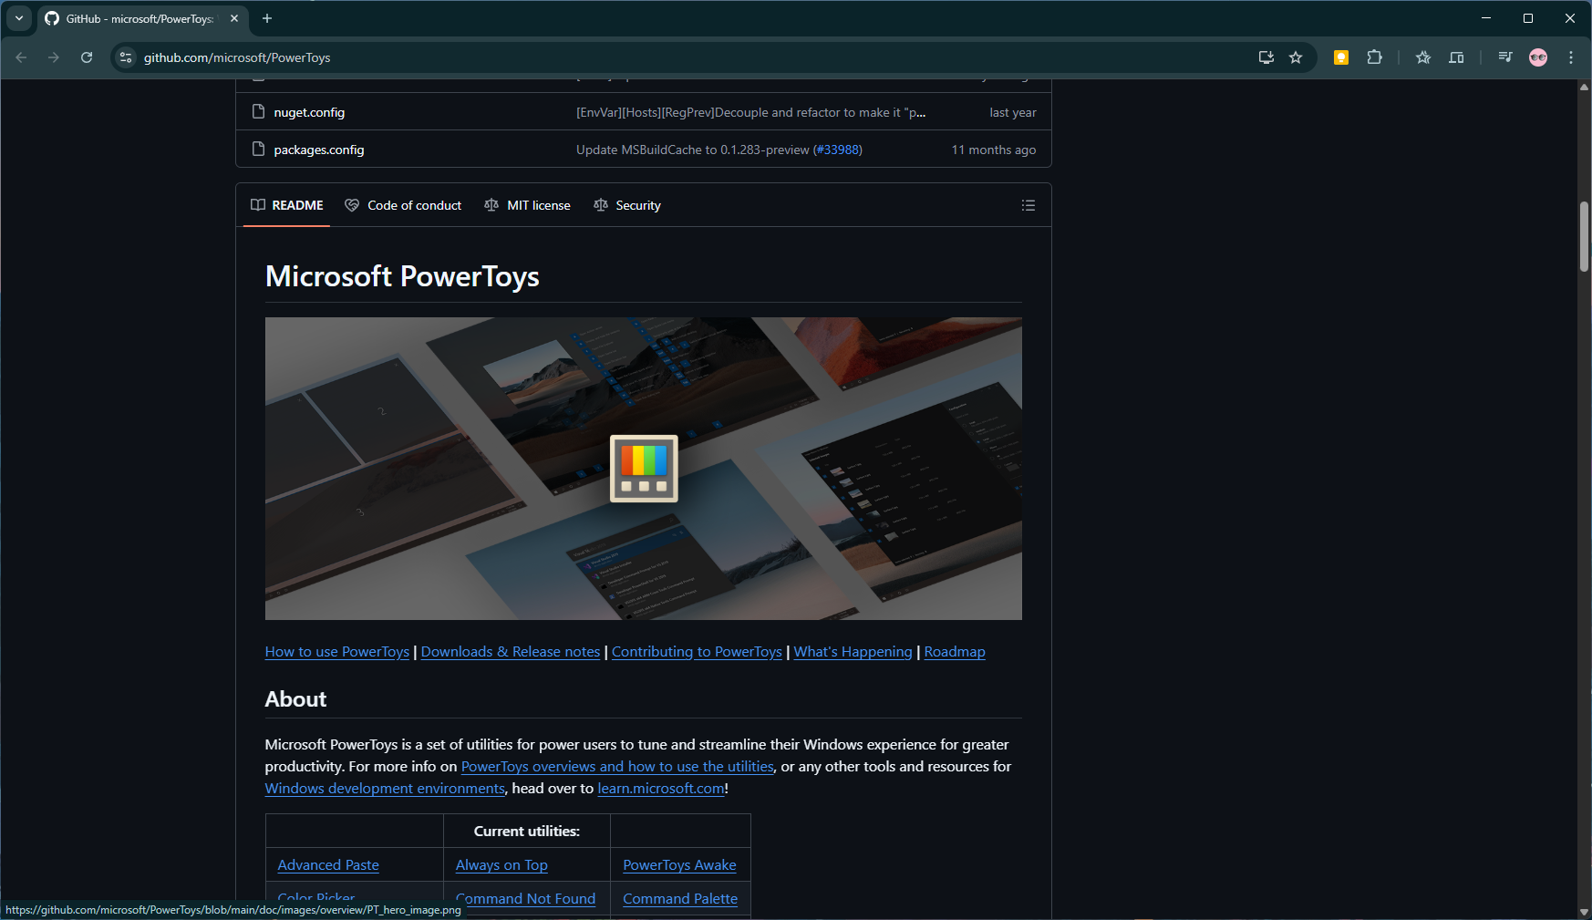Open the EnvVar Hosts RegPrev commit message

pos(750,112)
